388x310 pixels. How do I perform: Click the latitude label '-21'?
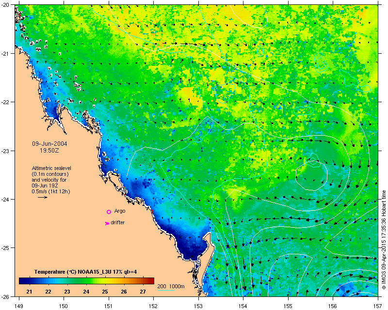pos(6,54)
